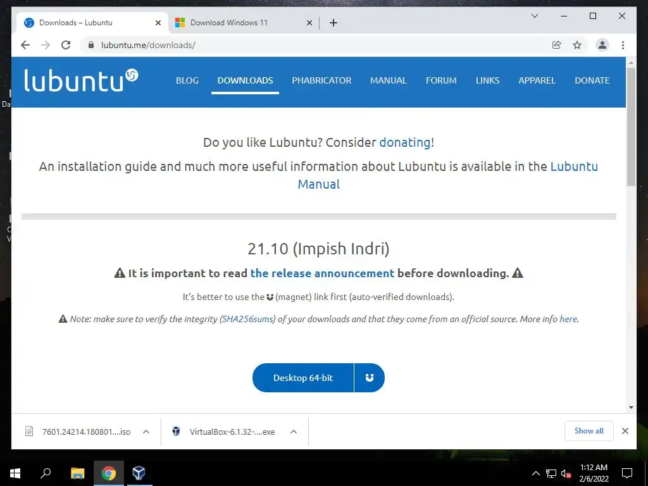The height and width of the screenshot is (486, 648).
Task: Click the Chrome icon in the taskbar
Action: 109,473
